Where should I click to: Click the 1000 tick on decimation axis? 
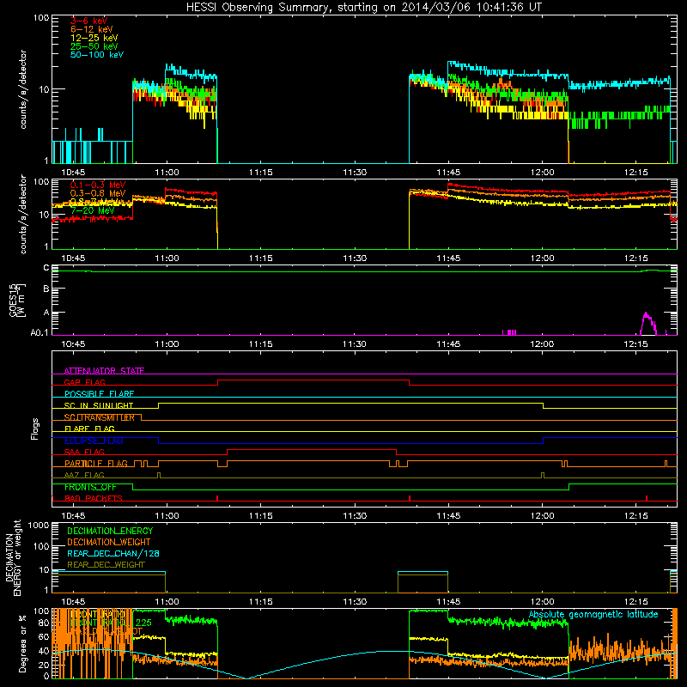(39, 526)
